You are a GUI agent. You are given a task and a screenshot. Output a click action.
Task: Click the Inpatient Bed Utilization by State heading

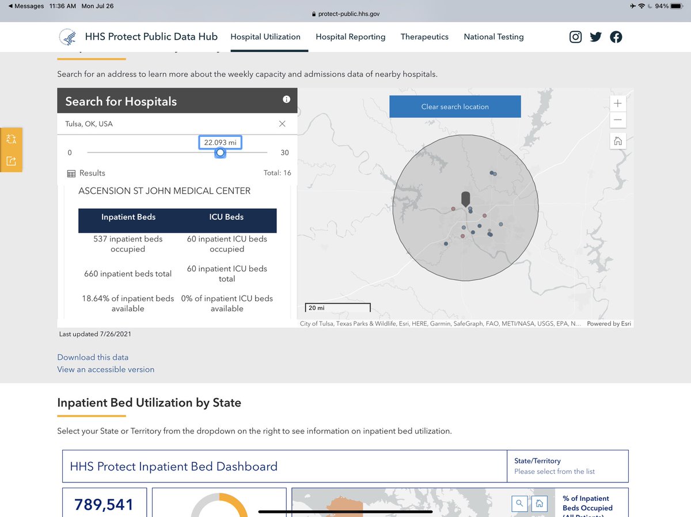click(149, 403)
